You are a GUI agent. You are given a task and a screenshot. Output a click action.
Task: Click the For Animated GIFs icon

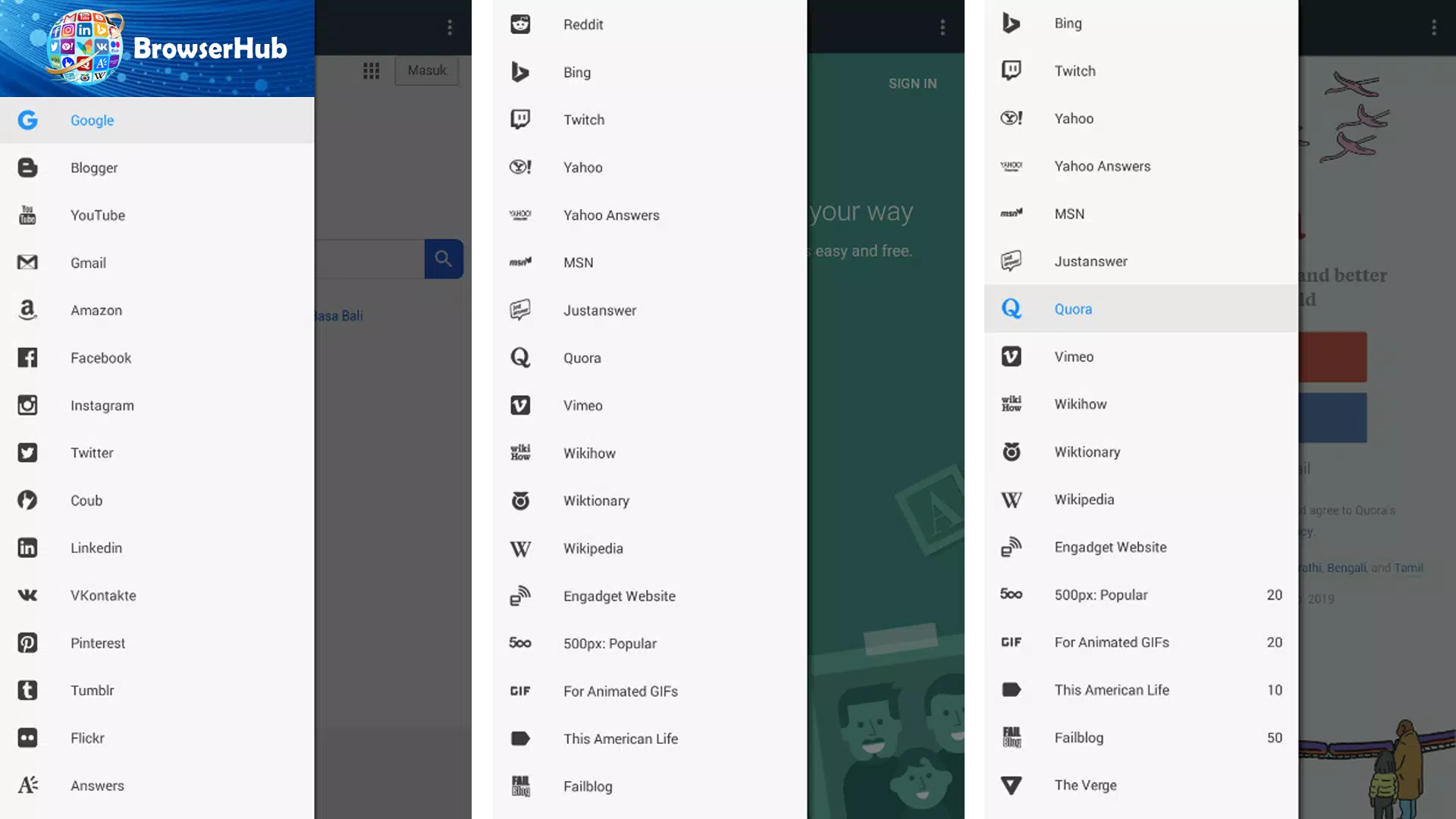coord(1012,642)
